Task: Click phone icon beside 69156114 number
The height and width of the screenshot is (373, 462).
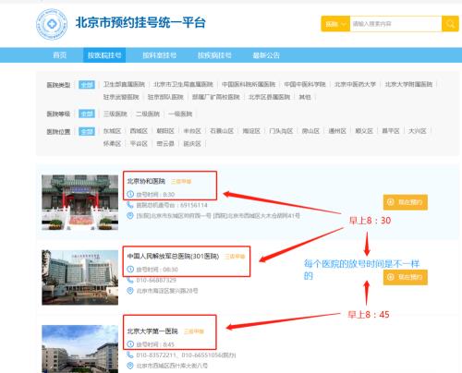Action: [x=130, y=205]
